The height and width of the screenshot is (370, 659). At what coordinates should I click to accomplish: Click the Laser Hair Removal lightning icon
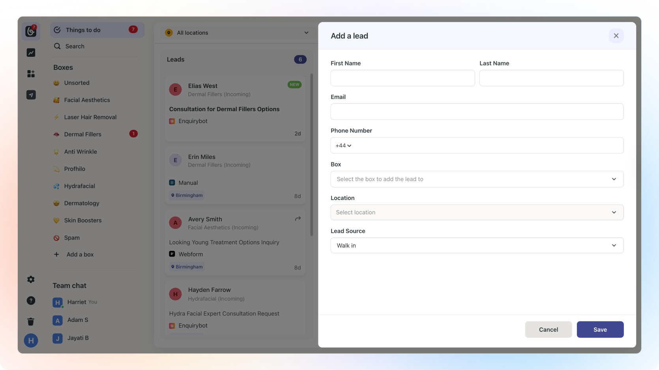[56, 117]
